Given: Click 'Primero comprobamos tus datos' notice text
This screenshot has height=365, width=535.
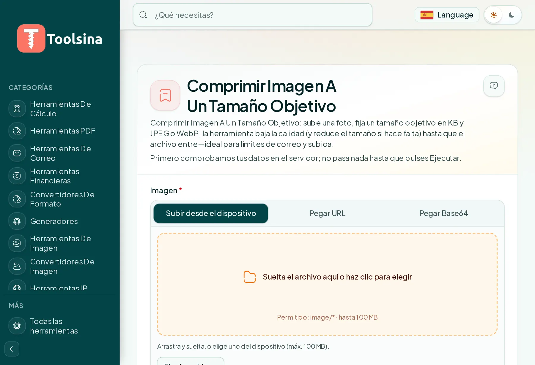Looking at the screenshot, I should 306,158.
